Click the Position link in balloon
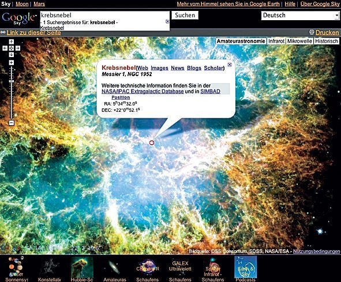Image resolution: width=341 pixels, height=282 pixels. 121,97
